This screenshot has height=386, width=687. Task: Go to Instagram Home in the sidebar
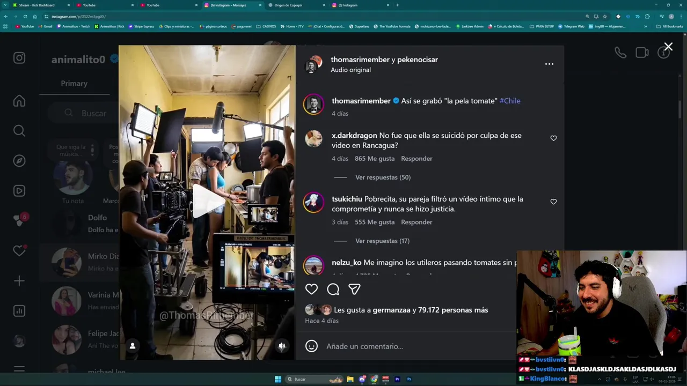[19, 101]
